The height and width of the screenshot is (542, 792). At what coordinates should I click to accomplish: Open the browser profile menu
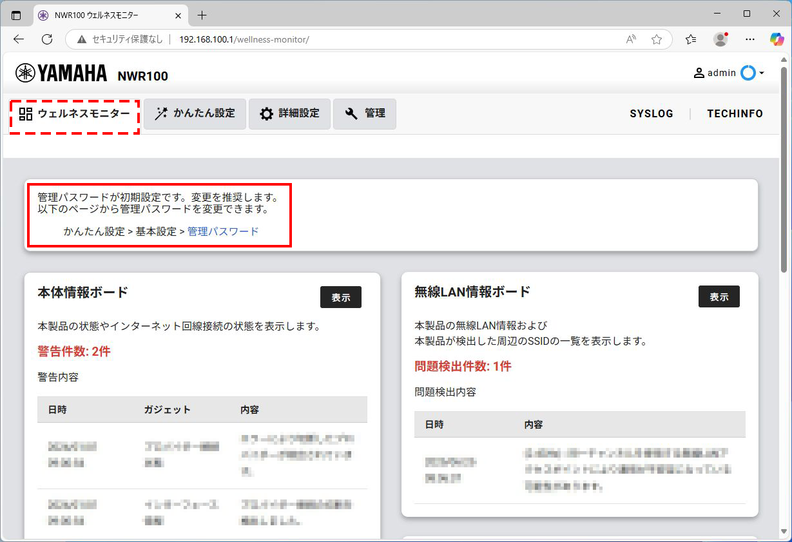coord(720,39)
